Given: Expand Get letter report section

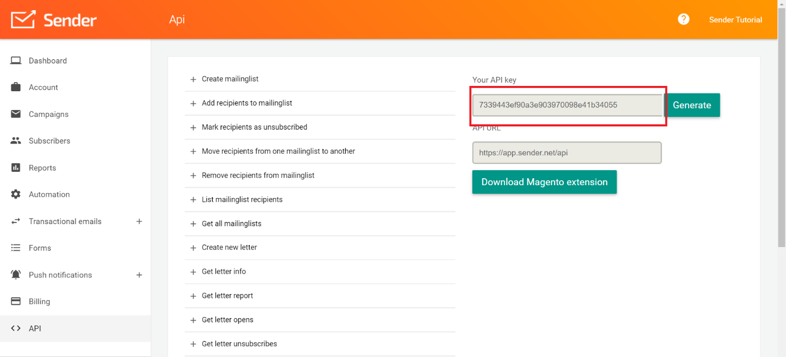Looking at the screenshot, I should click(x=320, y=296).
